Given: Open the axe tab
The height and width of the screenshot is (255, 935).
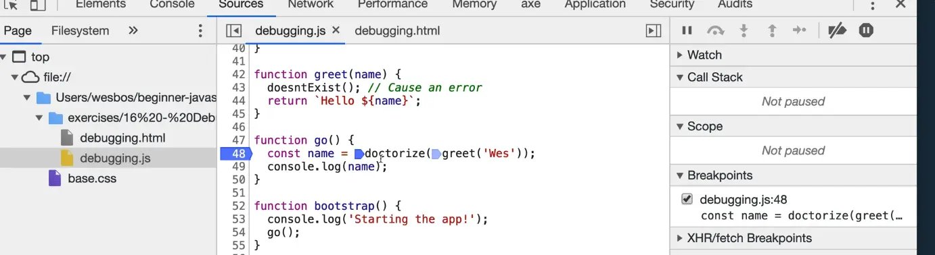Looking at the screenshot, I should pyautogui.click(x=530, y=4).
